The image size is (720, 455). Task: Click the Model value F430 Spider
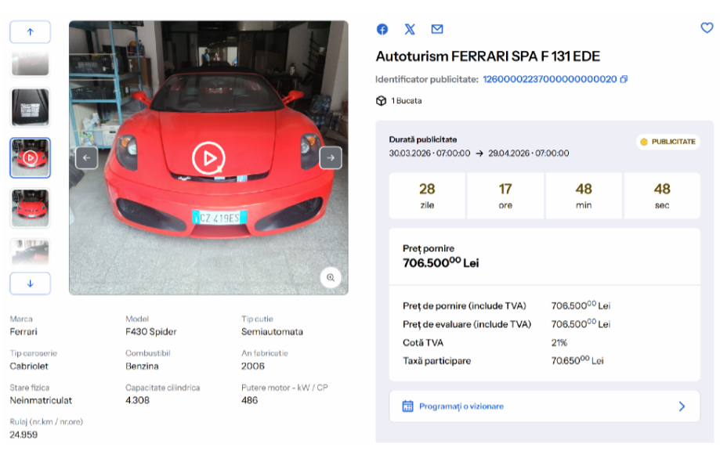[151, 331]
